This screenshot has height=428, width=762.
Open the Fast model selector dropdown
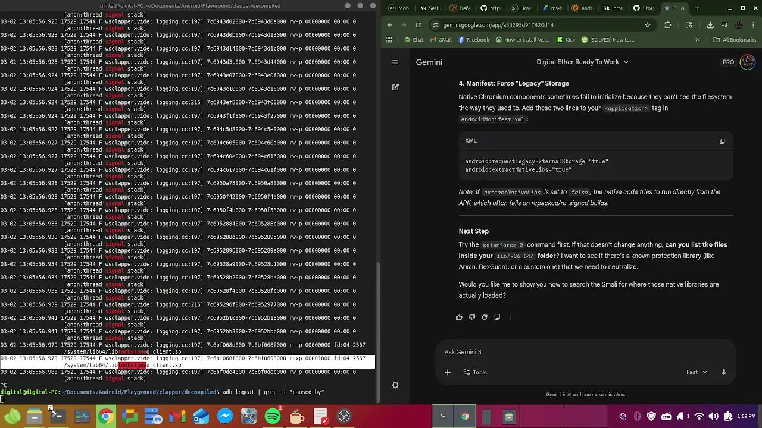[697, 372]
